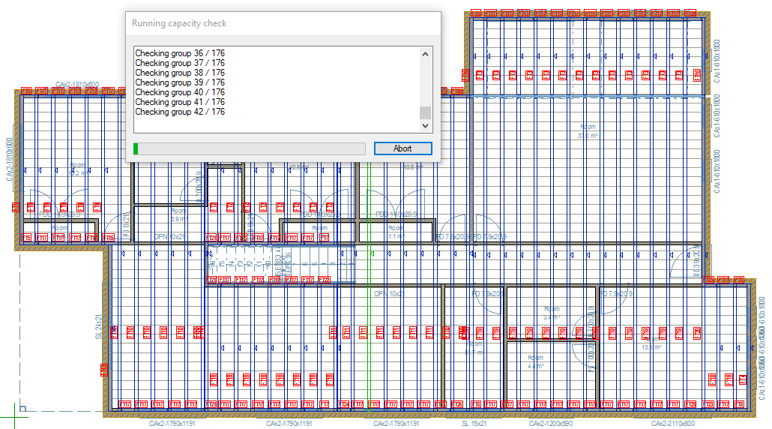This screenshot has width=772, height=429.
Task: Select the CAx2-1200x590 window label
Action: click(551, 424)
